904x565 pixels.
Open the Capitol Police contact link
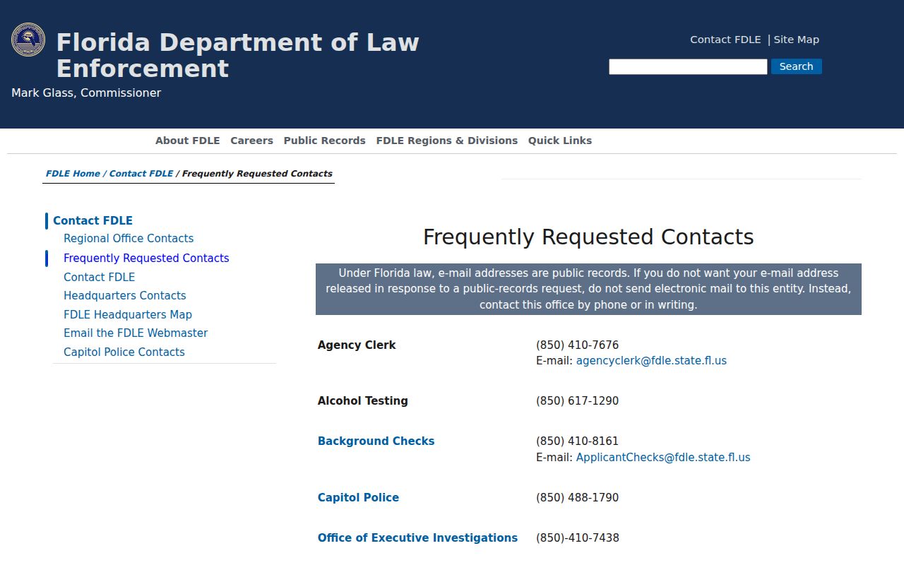(358, 498)
